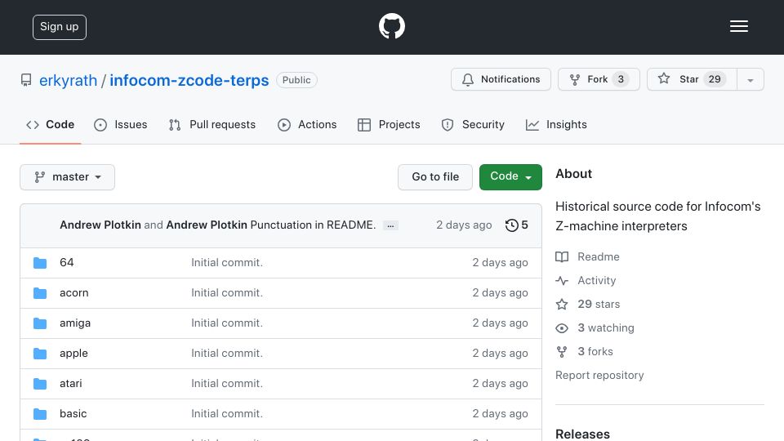The image size is (784, 441).
Task: Open Initial commit message in acorn row
Action: [226, 293]
